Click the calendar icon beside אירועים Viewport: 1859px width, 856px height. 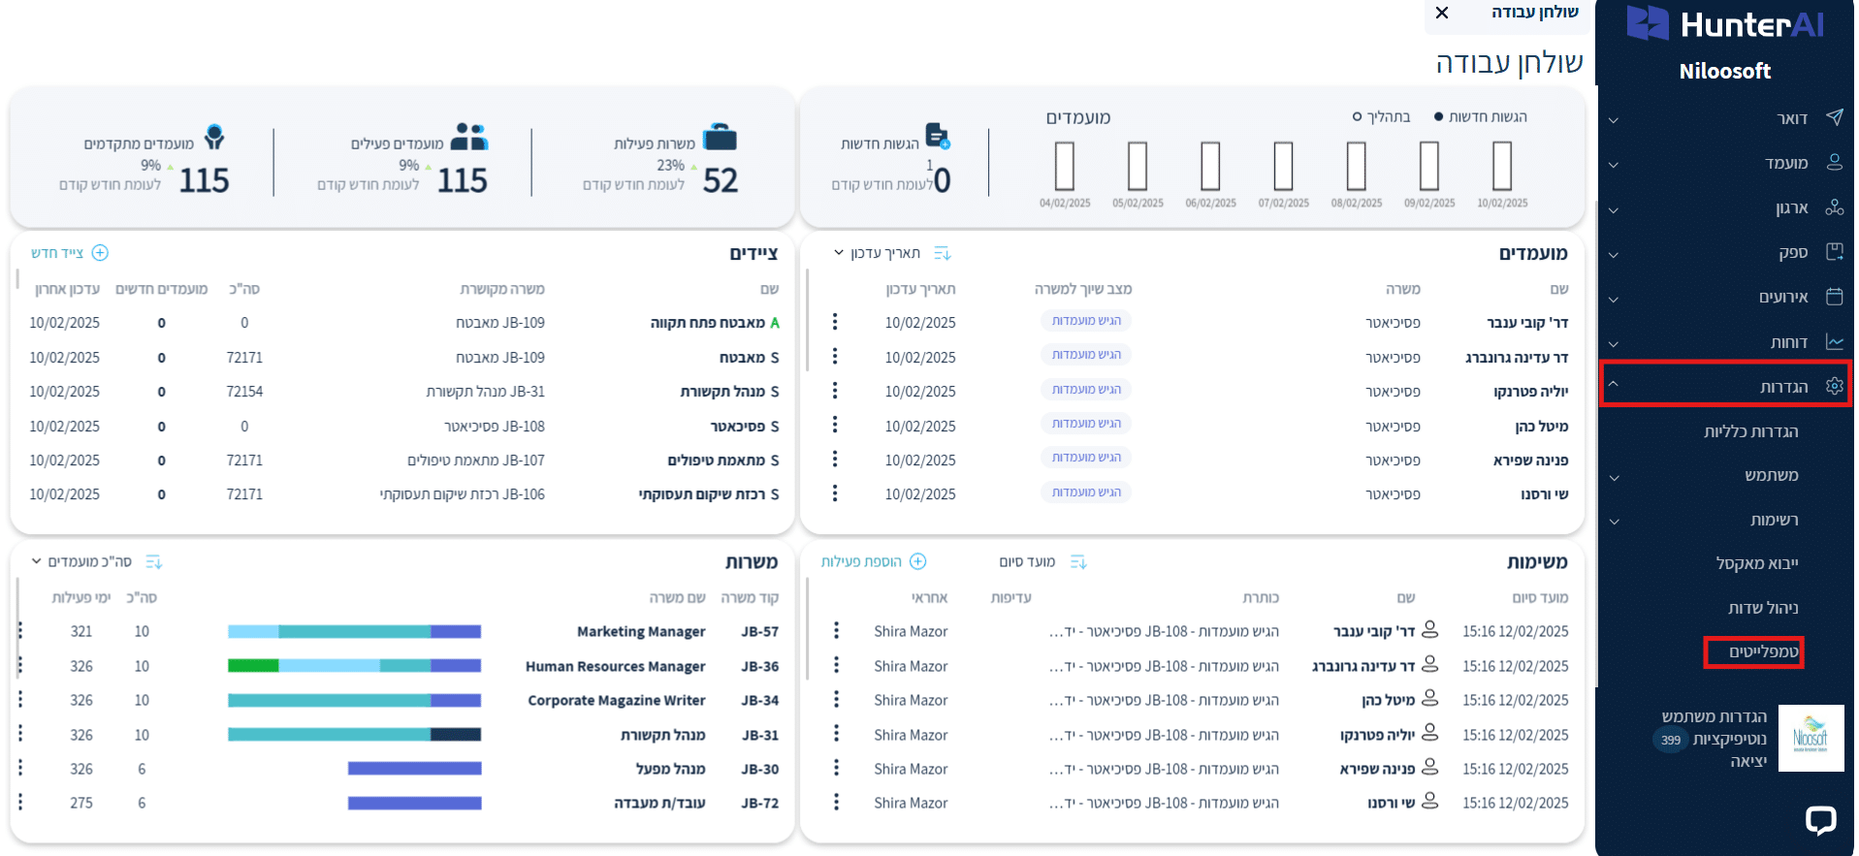coord(1834,297)
